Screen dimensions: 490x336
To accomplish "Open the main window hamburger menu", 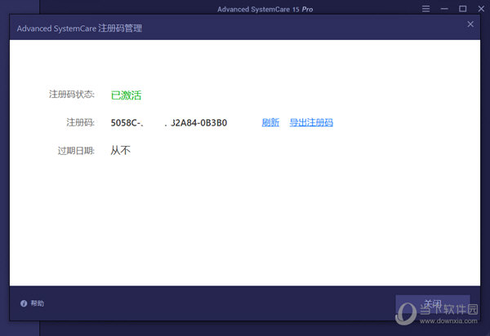I will tap(425, 9).
